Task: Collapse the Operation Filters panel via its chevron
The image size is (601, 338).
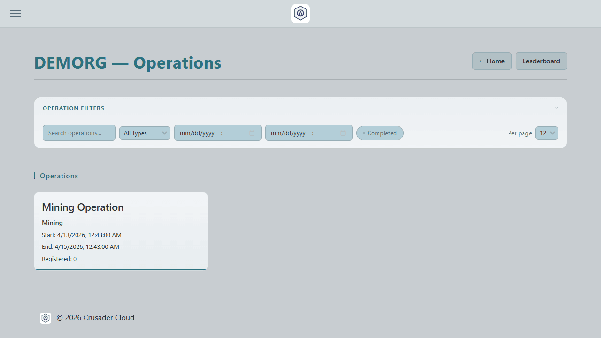Action: coord(556,108)
